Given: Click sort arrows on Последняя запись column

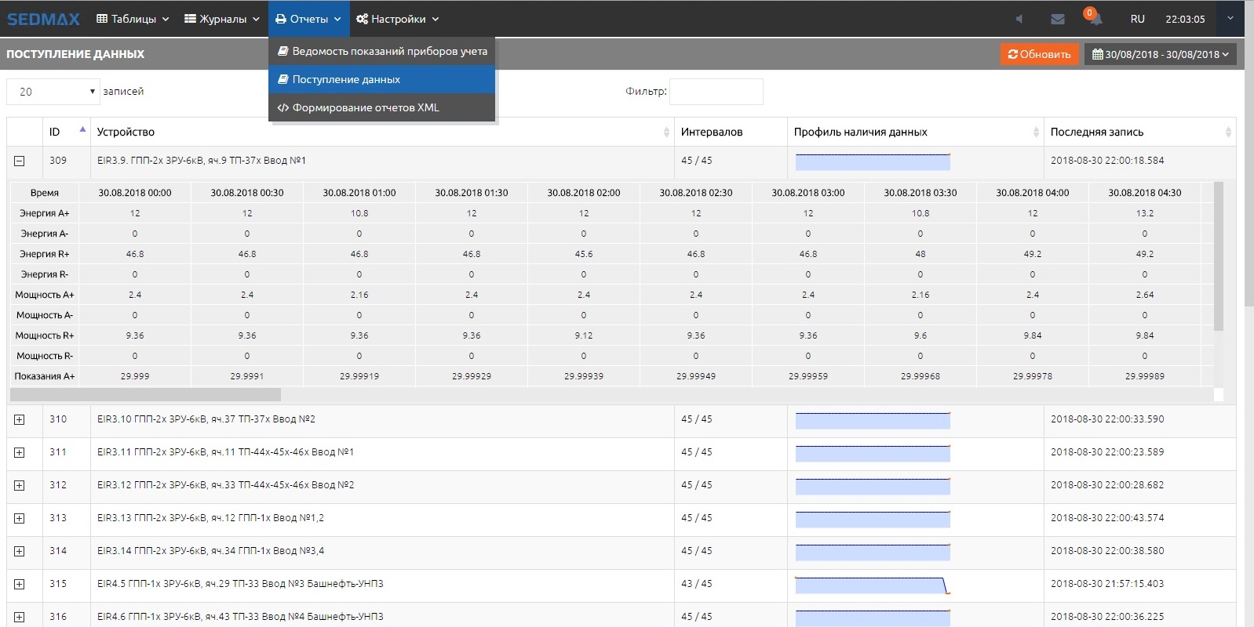Looking at the screenshot, I should [1227, 132].
